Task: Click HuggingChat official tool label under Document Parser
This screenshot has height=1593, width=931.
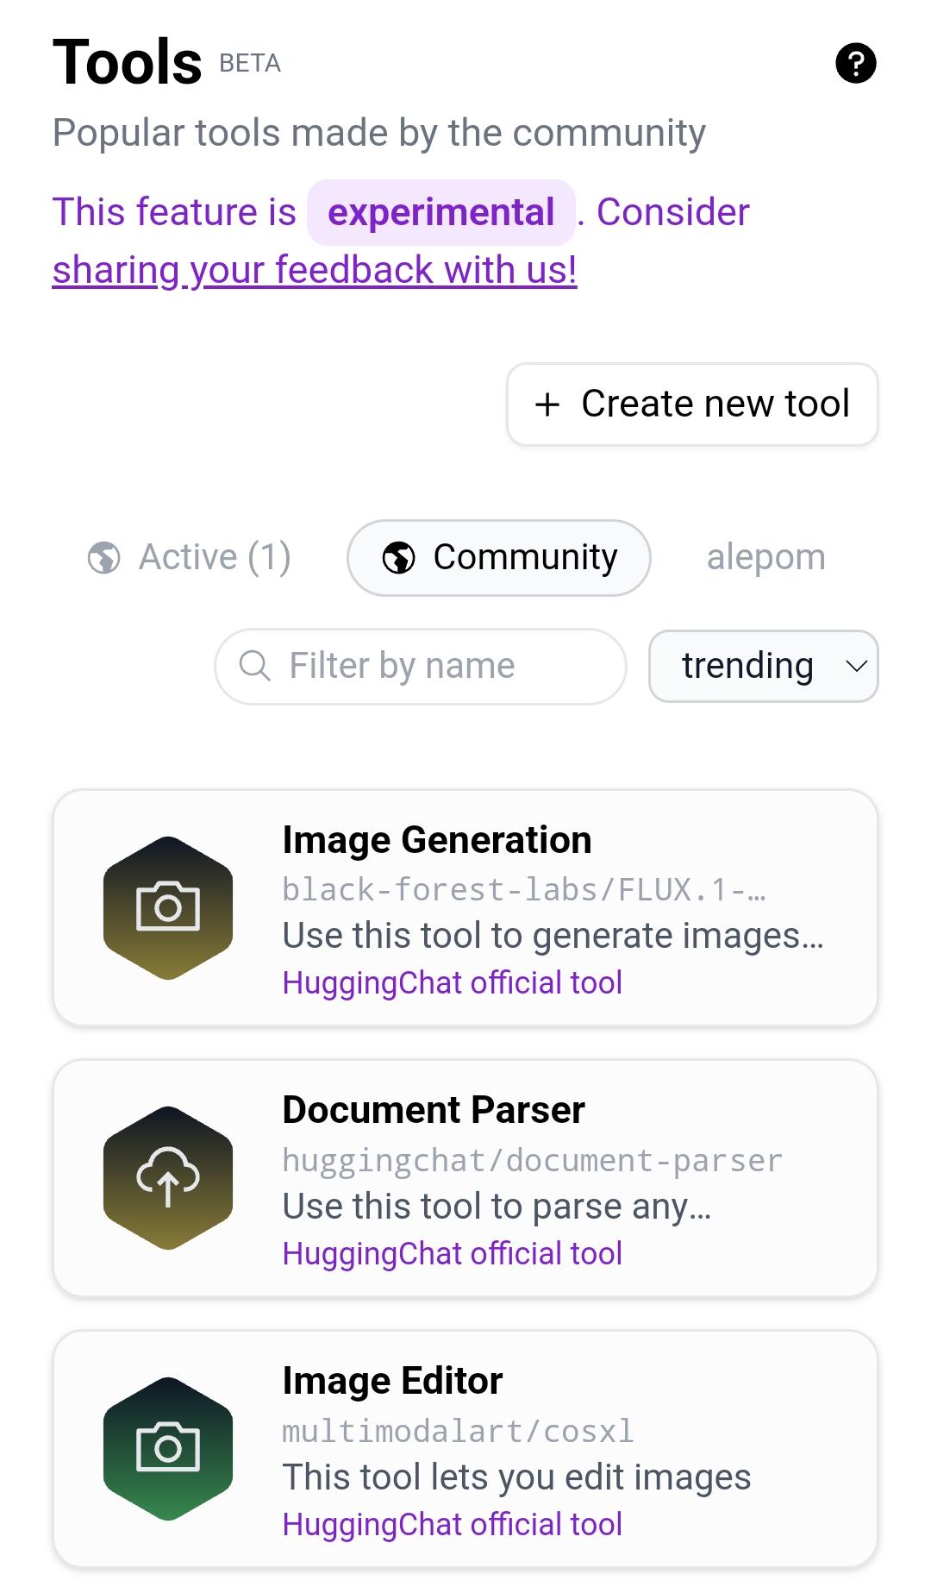Action: [x=453, y=1253]
